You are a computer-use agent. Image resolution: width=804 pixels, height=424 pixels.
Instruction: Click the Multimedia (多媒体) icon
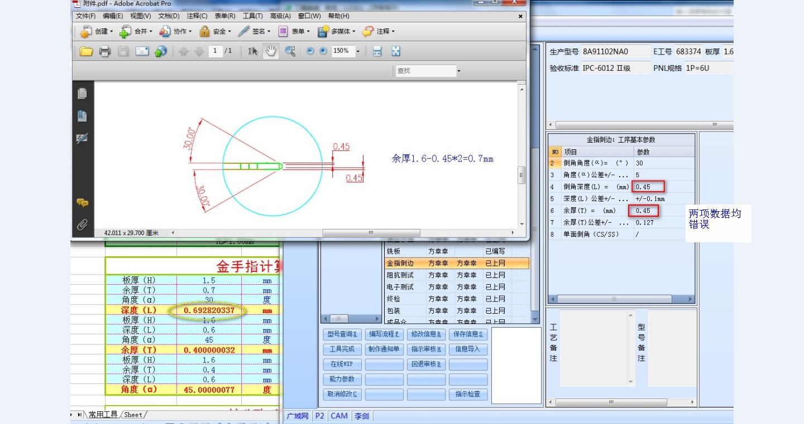(x=323, y=31)
